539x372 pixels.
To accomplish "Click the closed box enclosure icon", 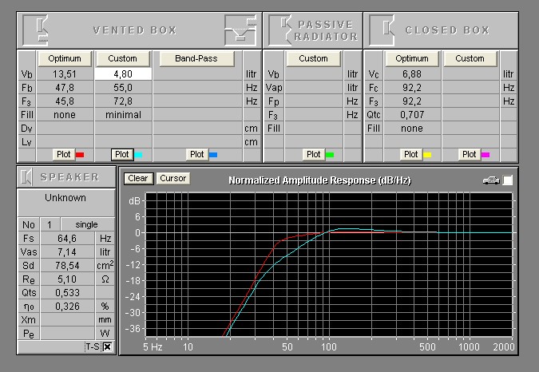I will click(389, 29).
